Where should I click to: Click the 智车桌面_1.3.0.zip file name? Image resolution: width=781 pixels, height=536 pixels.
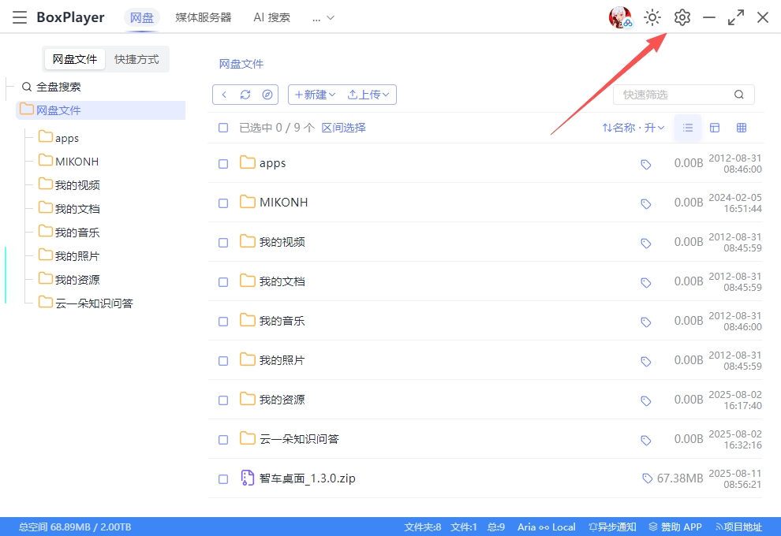pos(308,478)
